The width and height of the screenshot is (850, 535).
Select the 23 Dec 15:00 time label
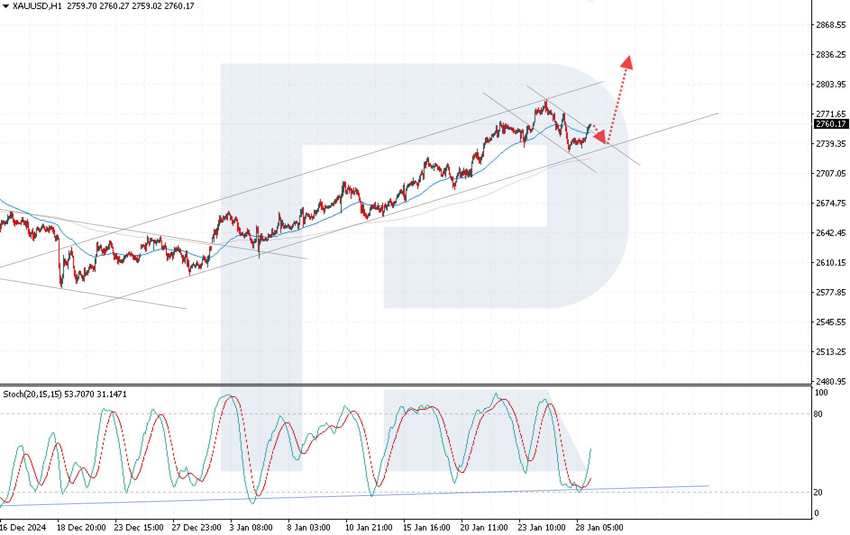point(139,527)
